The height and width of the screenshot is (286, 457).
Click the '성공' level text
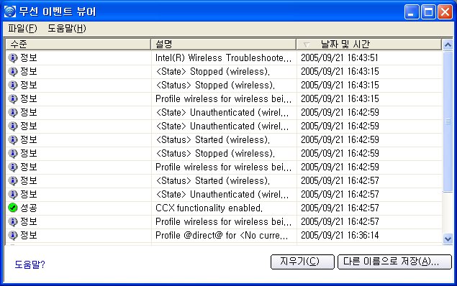29,208
